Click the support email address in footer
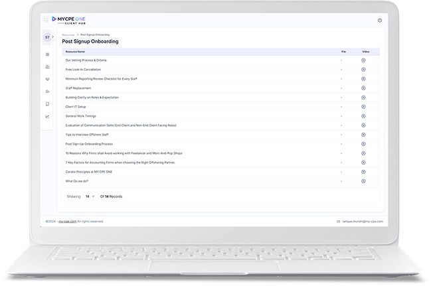 pos(363,222)
